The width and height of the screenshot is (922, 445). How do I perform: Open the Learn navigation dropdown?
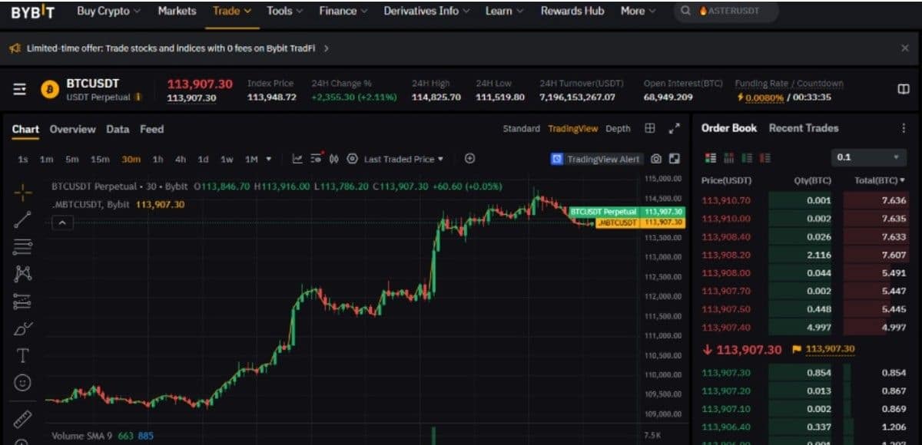pos(504,12)
